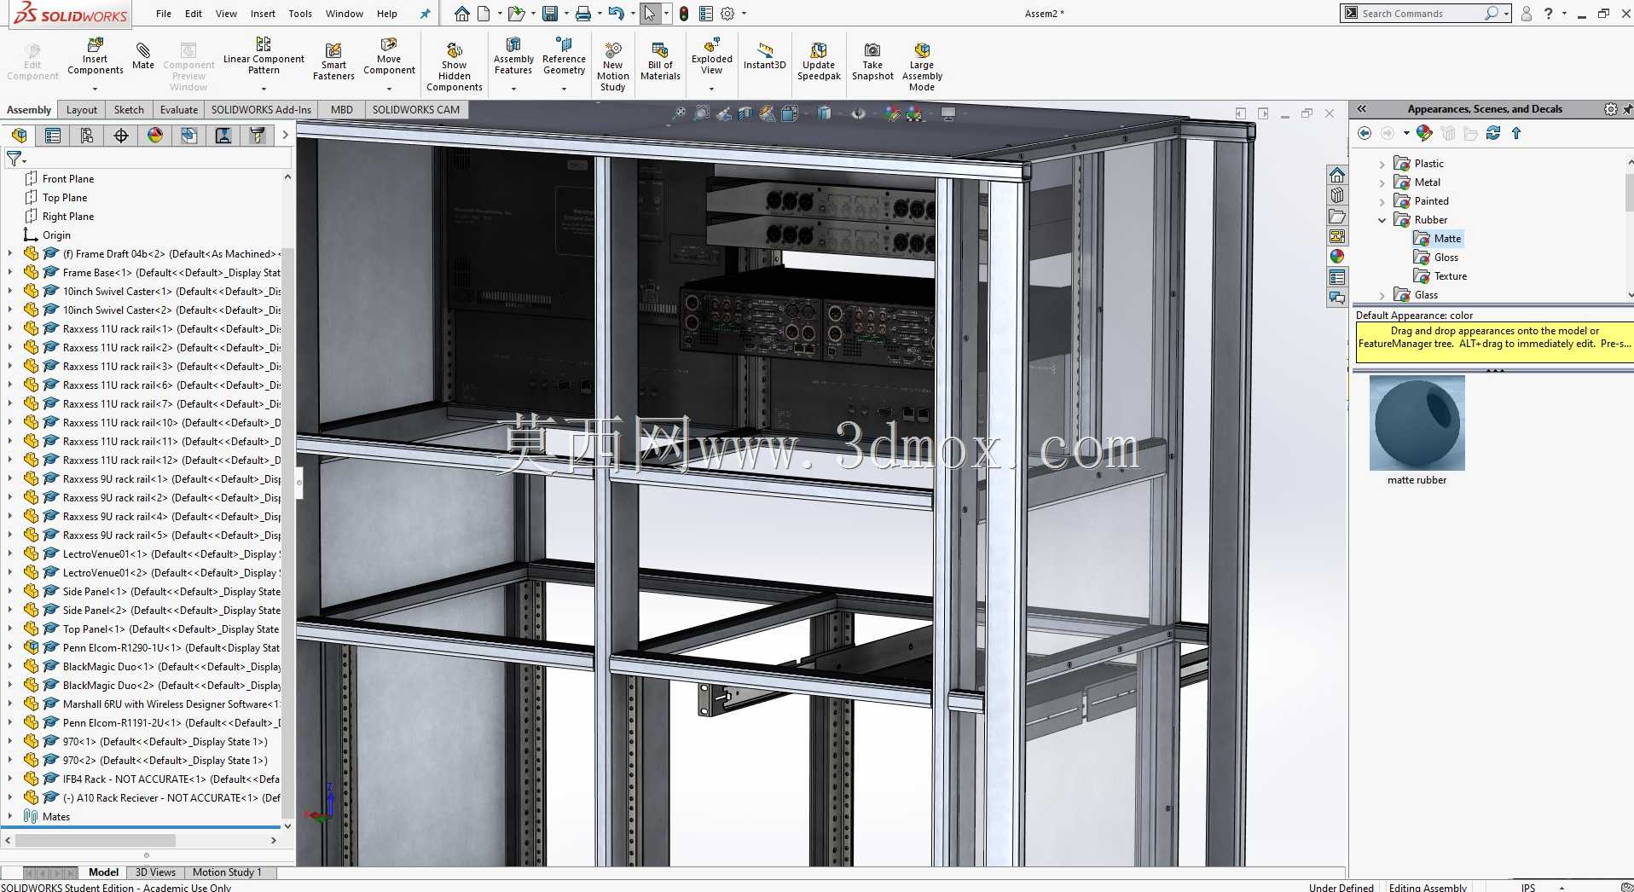Click Show Hidden Components
Screen dimensions: 1634x892
coord(455,67)
